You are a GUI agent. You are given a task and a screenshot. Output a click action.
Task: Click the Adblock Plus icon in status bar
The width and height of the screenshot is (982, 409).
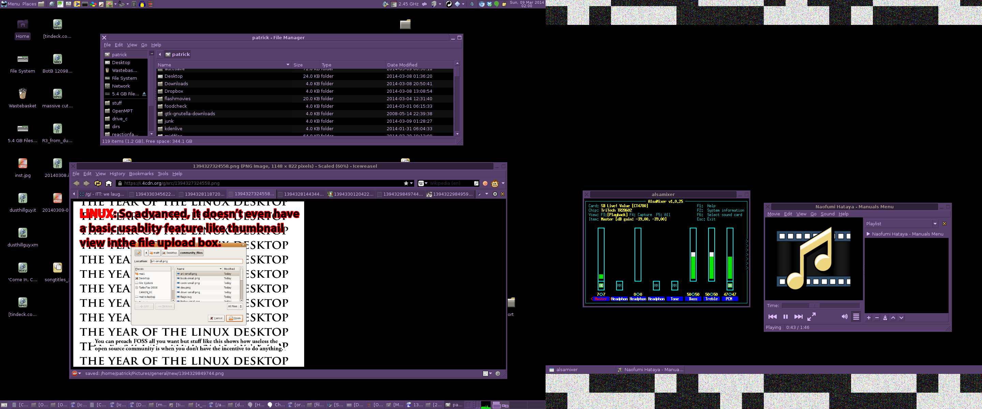tap(75, 374)
